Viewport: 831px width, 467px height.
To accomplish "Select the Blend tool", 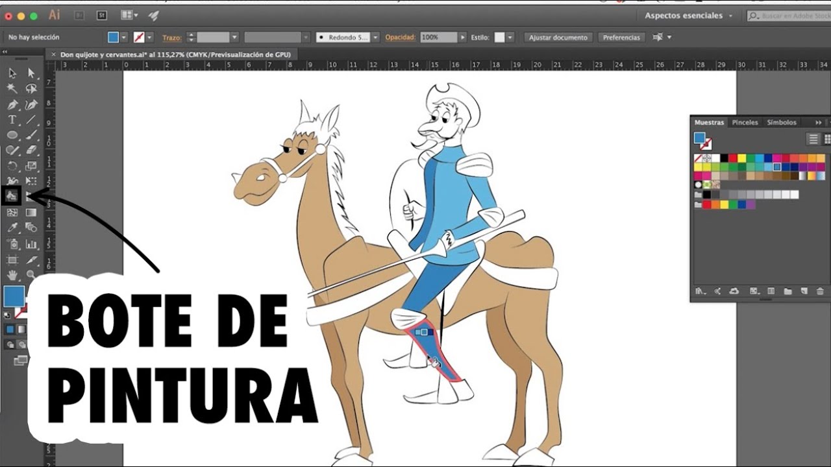I will (x=31, y=228).
